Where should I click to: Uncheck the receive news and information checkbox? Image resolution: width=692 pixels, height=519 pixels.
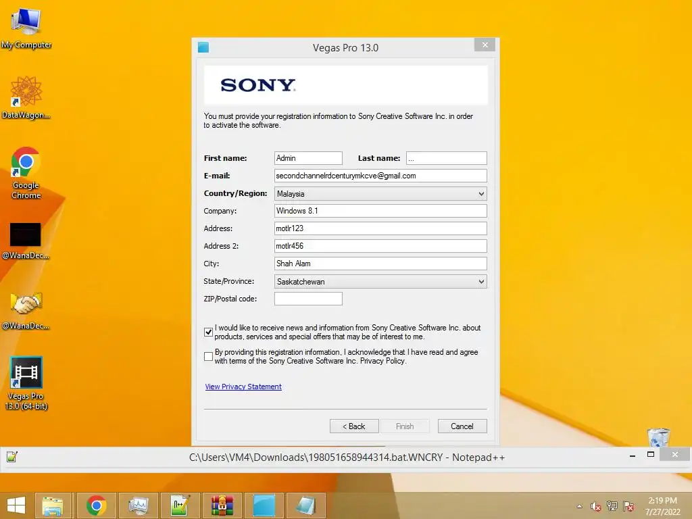click(x=208, y=332)
